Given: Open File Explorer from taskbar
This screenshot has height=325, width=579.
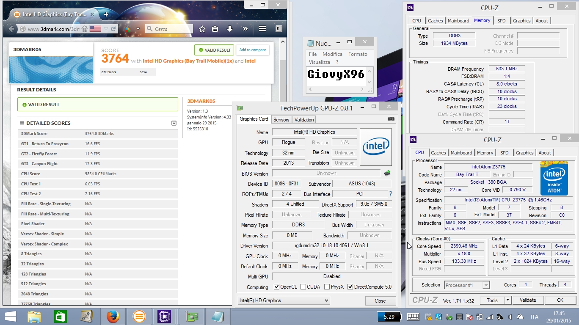Looking at the screenshot, I should coord(34,316).
